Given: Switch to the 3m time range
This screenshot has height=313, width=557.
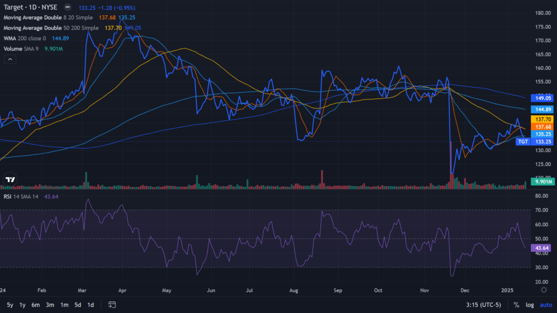Looking at the screenshot, I should pos(50,305).
